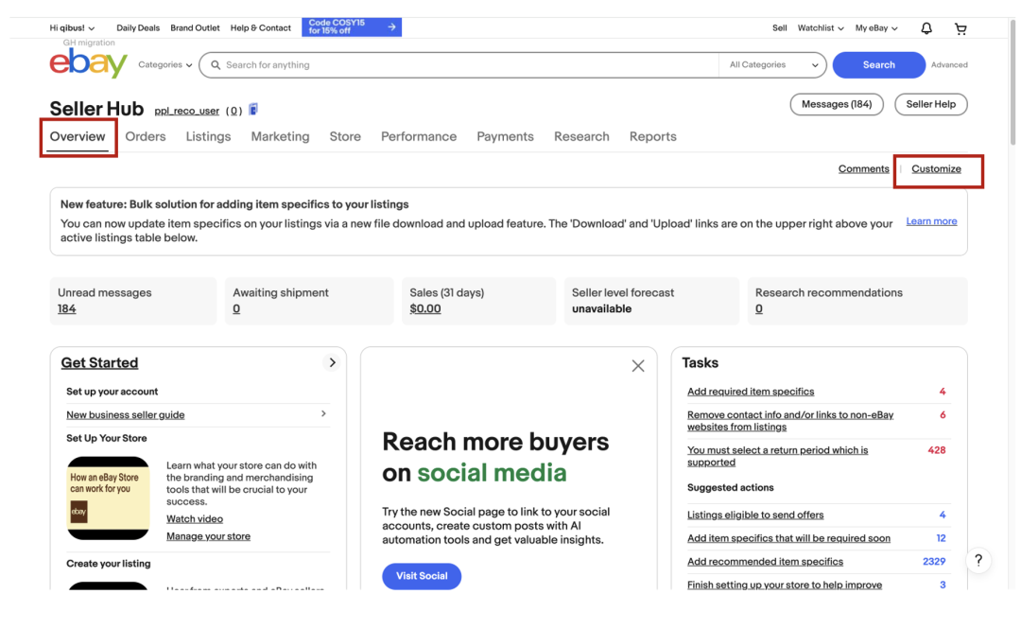Switch to the Orders tab

click(x=146, y=136)
